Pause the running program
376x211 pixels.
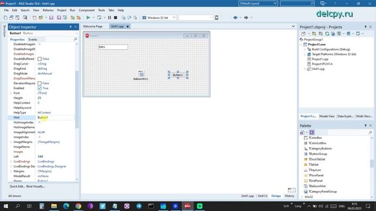pos(109,18)
